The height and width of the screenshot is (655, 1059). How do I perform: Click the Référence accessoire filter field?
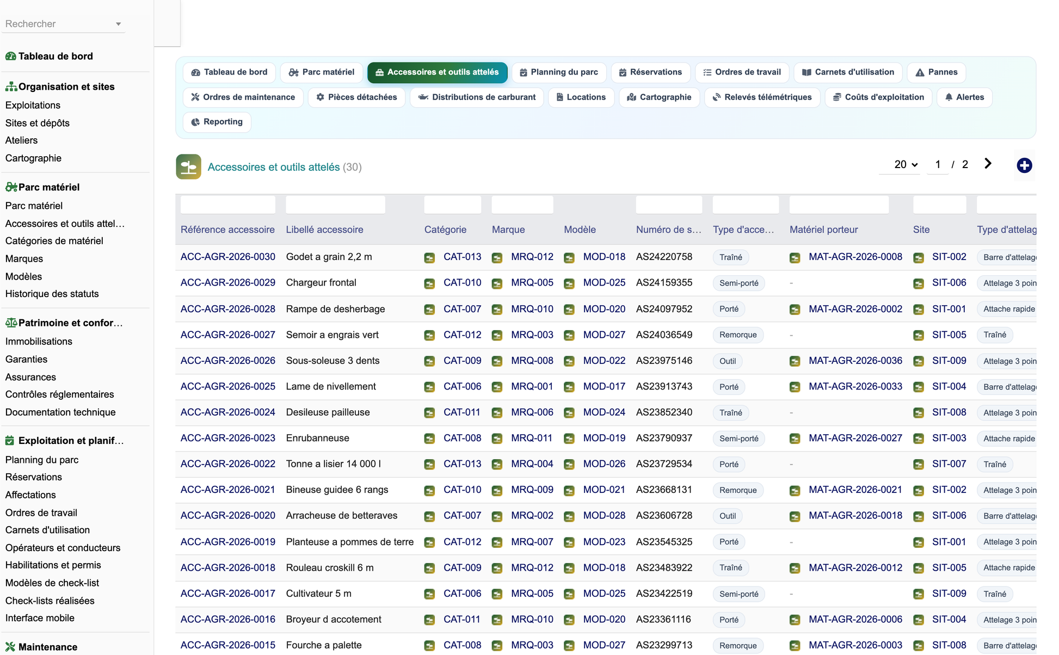pyautogui.click(x=227, y=205)
